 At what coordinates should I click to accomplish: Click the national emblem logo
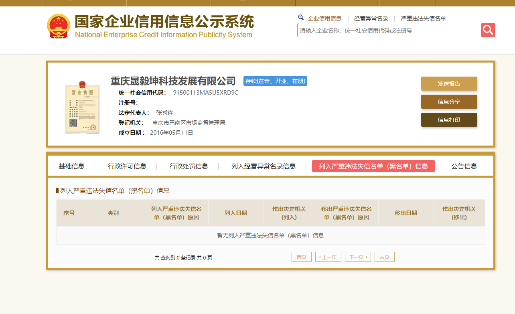[x=59, y=26]
